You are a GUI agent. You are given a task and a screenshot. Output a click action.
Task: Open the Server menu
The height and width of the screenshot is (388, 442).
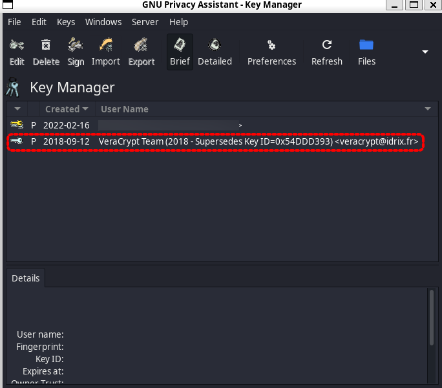pos(145,22)
